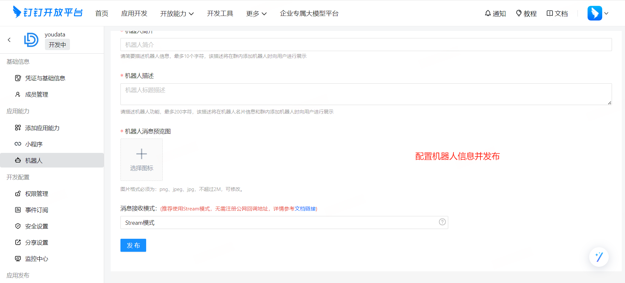The width and height of the screenshot is (625, 283).
Task: Select 机器人 in the sidebar
Action: (34, 160)
